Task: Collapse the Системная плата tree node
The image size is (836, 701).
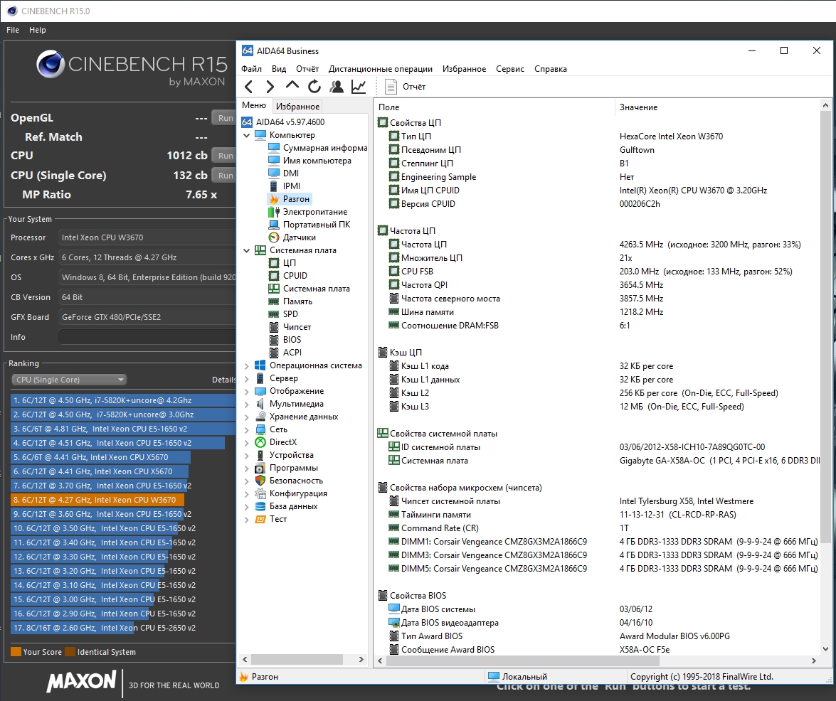Action: click(246, 250)
